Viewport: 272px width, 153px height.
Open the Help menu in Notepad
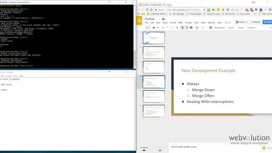[x=21, y=76]
